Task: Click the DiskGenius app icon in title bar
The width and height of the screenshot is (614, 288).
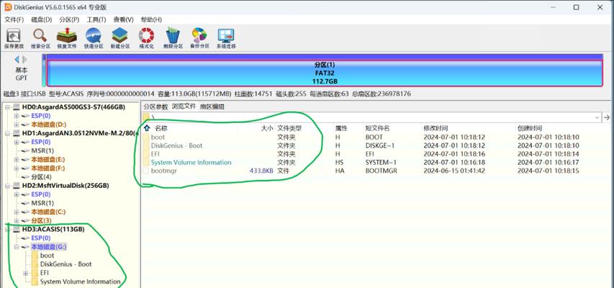Action: click(8, 7)
